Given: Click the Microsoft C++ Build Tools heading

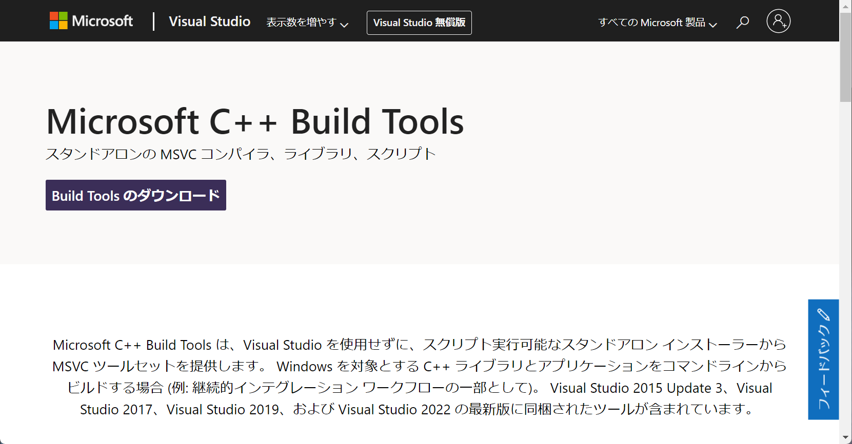Looking at the screenshot, I should click(x=255, y=122).
